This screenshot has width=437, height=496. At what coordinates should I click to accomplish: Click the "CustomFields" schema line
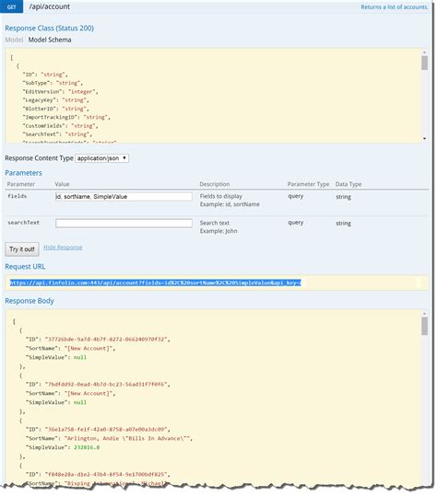tap(60, 126)
